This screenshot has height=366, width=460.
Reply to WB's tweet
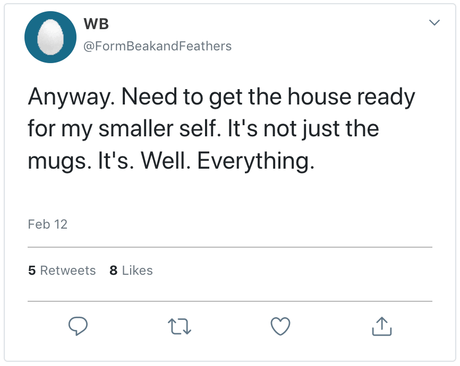[78, 326]
